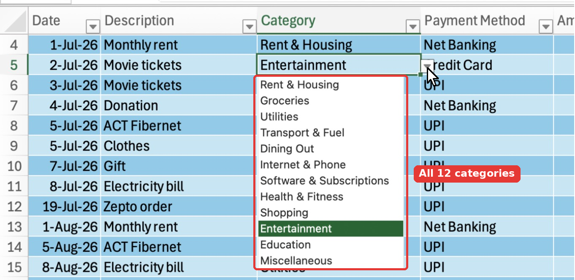Image resolution: width=575 pixels, height=280 pixels.
Task: Click row header 9
Action: (x=14, y=146)
